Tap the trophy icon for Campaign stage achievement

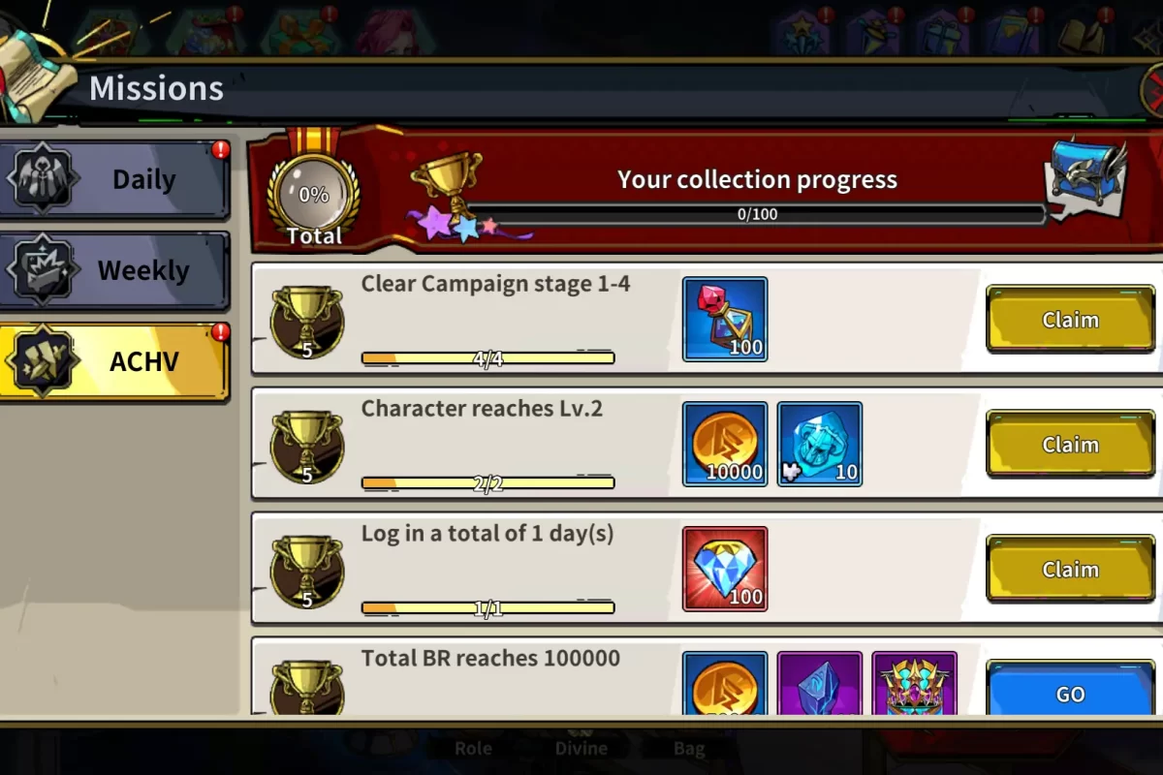tap(306, 322)
